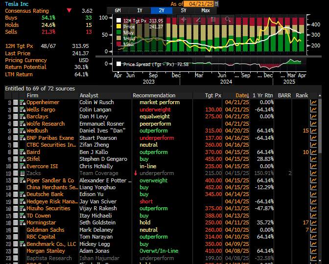Click the green %Buy color legend swatch
This screenshot has height=264, width=329.
click(119, 33)
